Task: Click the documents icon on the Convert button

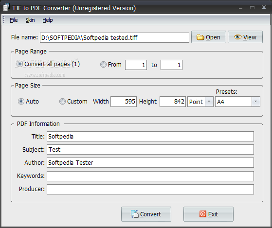Action: (135, 214)
